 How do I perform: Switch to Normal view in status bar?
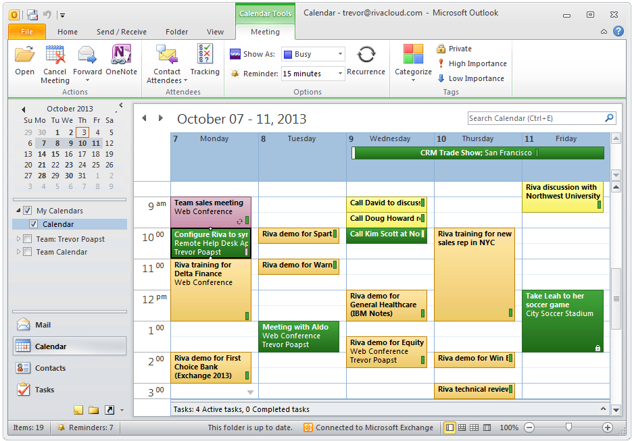tap(449, 427)
